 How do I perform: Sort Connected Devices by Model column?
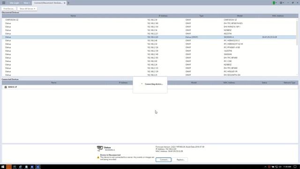(194, 83)
